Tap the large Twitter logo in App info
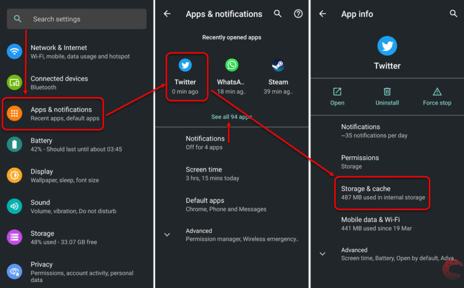464x288 pixels. click(x=387, y=46)
